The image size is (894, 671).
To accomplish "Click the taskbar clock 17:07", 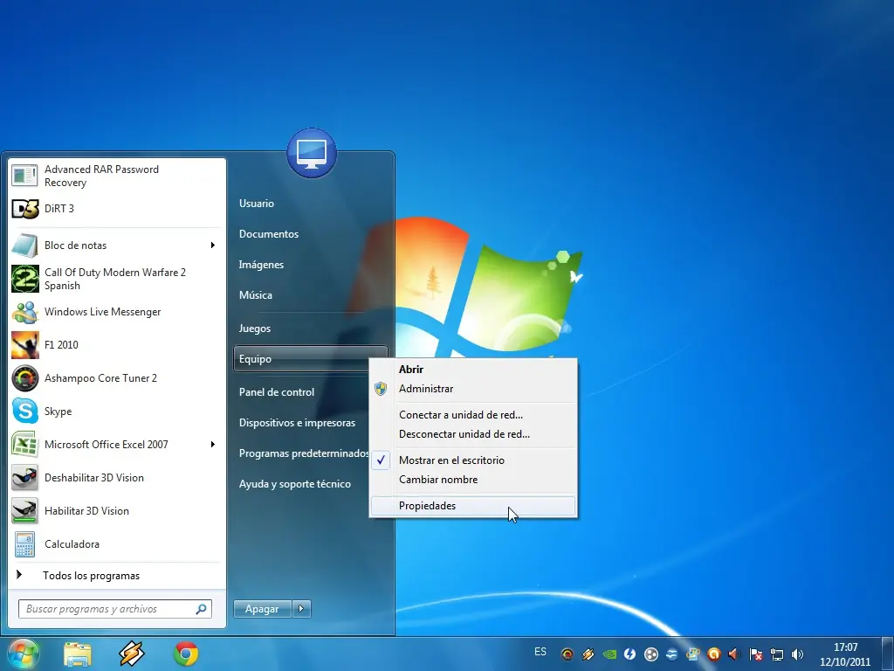I will [845, 647].
